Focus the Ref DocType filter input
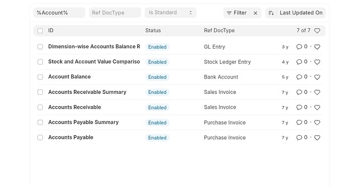Viewport: 353px width, 186px height. point(115,13)
